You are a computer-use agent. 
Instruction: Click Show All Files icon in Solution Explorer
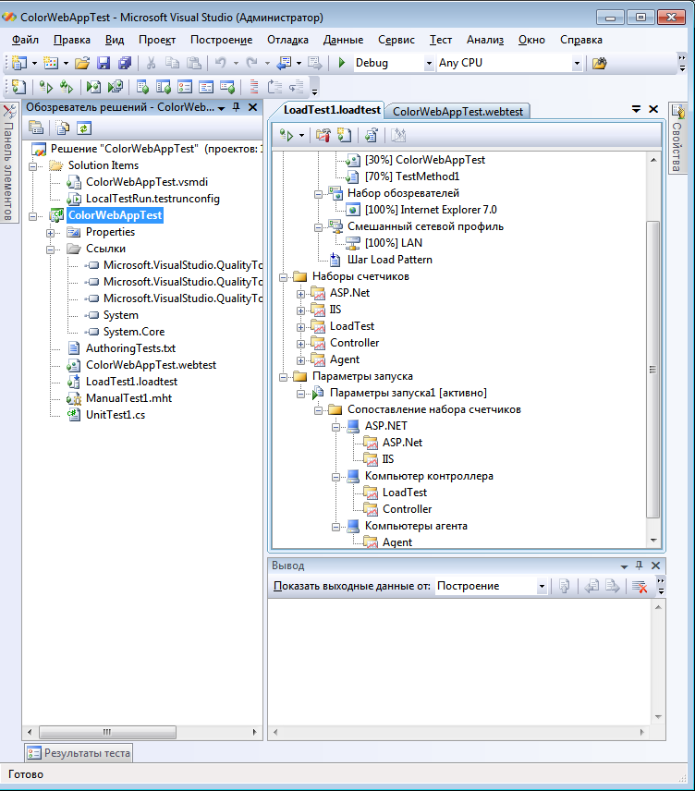[62, 128]
